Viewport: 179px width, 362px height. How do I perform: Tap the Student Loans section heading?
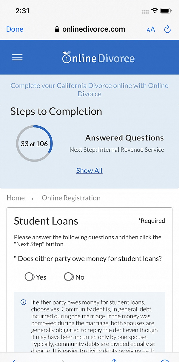46,221
